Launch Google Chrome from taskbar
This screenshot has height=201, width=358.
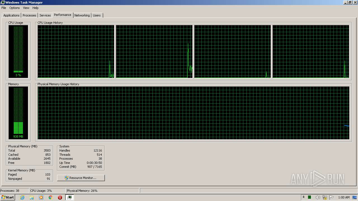point(51,197)
